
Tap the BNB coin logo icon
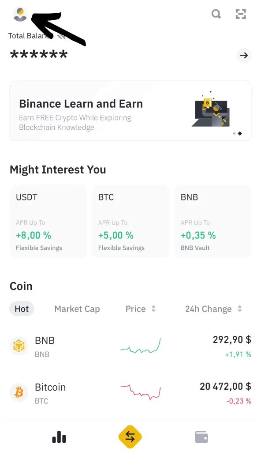tap(19, 346)
